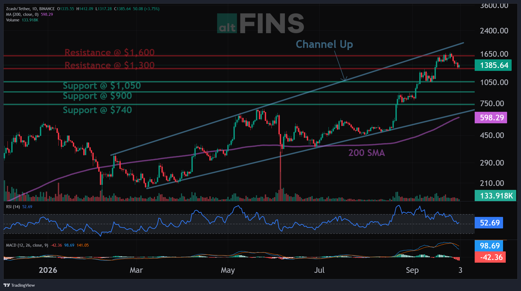The image size is (521, 291).
Task: Click the current price tag 1385.64
Action: 493,65
